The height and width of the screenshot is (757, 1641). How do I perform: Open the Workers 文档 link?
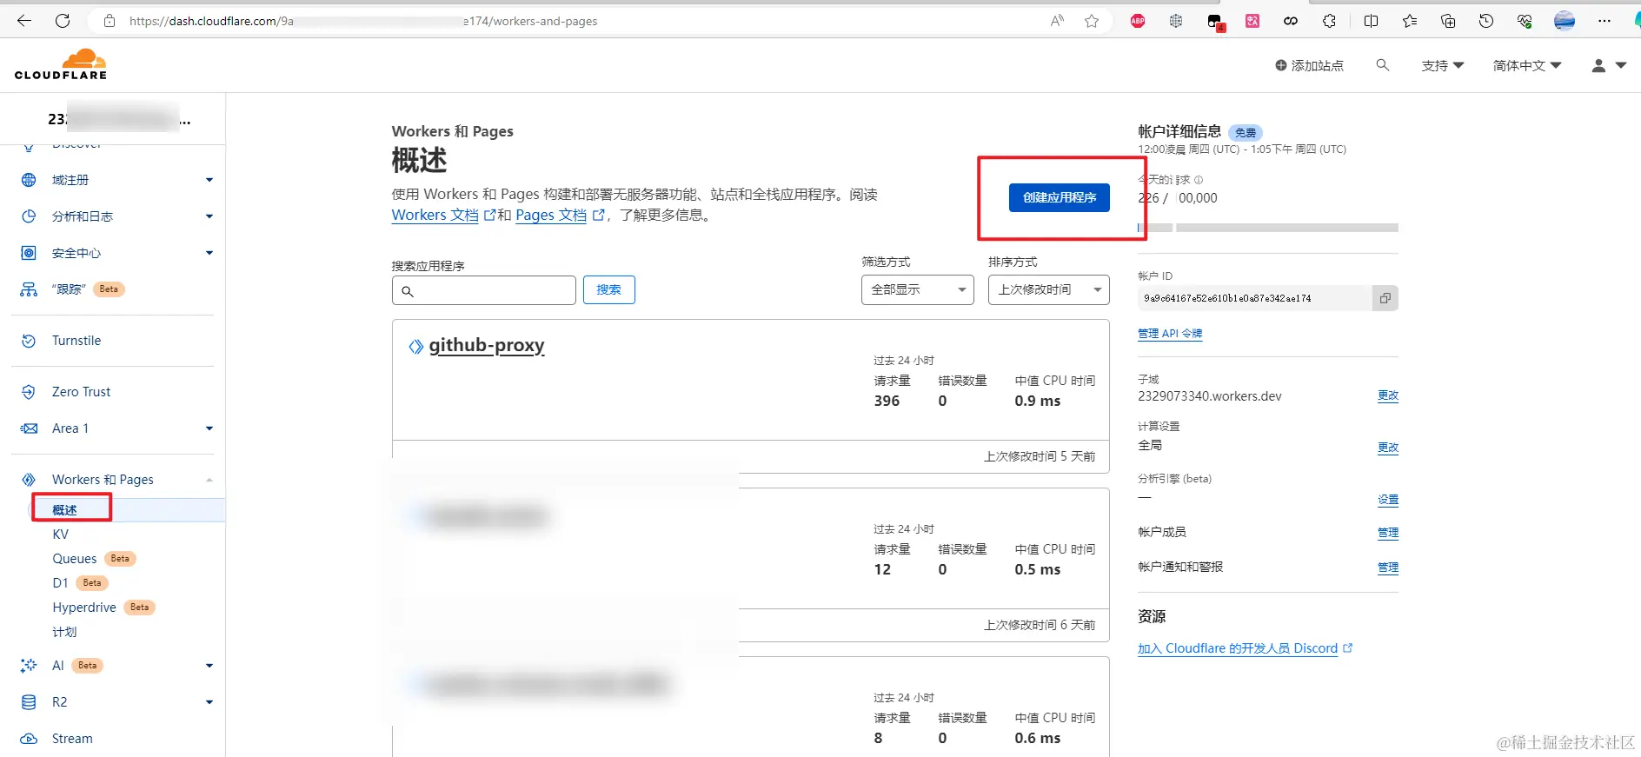click(x=443, y=215)
